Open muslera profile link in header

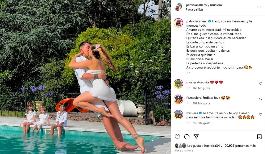coord(217,5)
